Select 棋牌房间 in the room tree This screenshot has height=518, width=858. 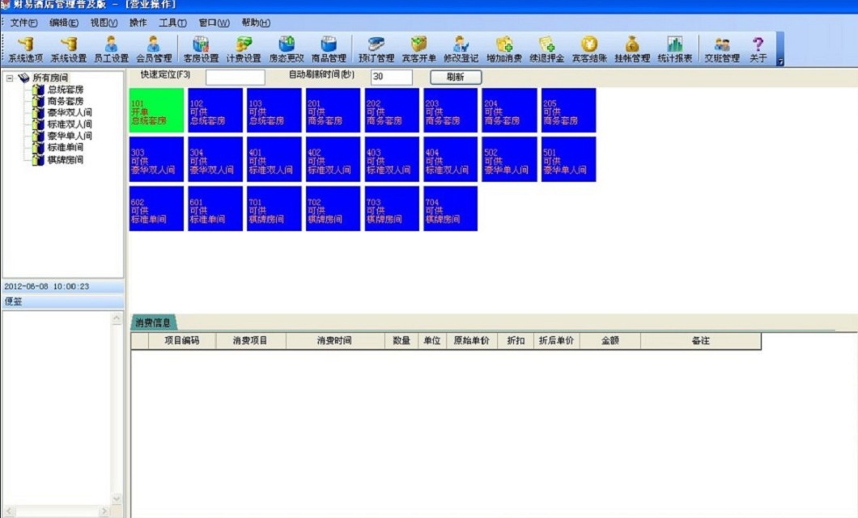(65, 159)
